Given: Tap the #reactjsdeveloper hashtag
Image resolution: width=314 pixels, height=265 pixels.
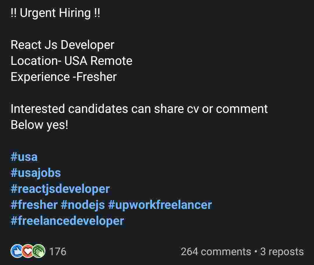Looking at the screenshot, I should [60, 189].
